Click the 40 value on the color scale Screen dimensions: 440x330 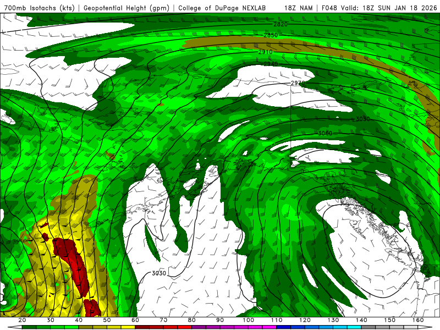click(x=79, y=320)
